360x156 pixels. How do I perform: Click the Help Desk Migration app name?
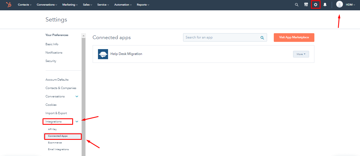click(126, 54)
